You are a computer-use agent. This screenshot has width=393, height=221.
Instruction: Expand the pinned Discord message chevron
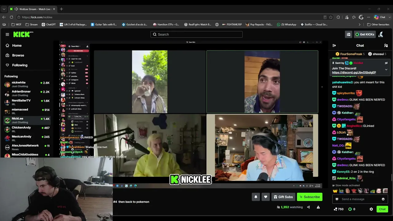click(x=386, y=70)
